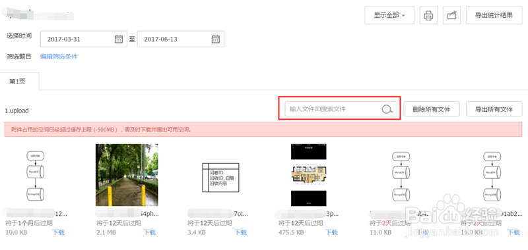
Task: Download the 475.5 KB file
Action: pyautogui.click(x=332, y=232)
